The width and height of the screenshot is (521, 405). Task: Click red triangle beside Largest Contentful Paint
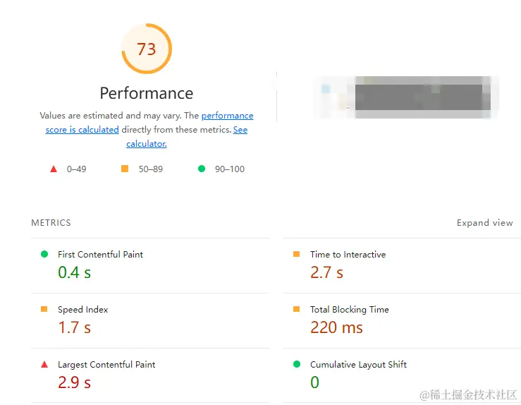[44, 365]
